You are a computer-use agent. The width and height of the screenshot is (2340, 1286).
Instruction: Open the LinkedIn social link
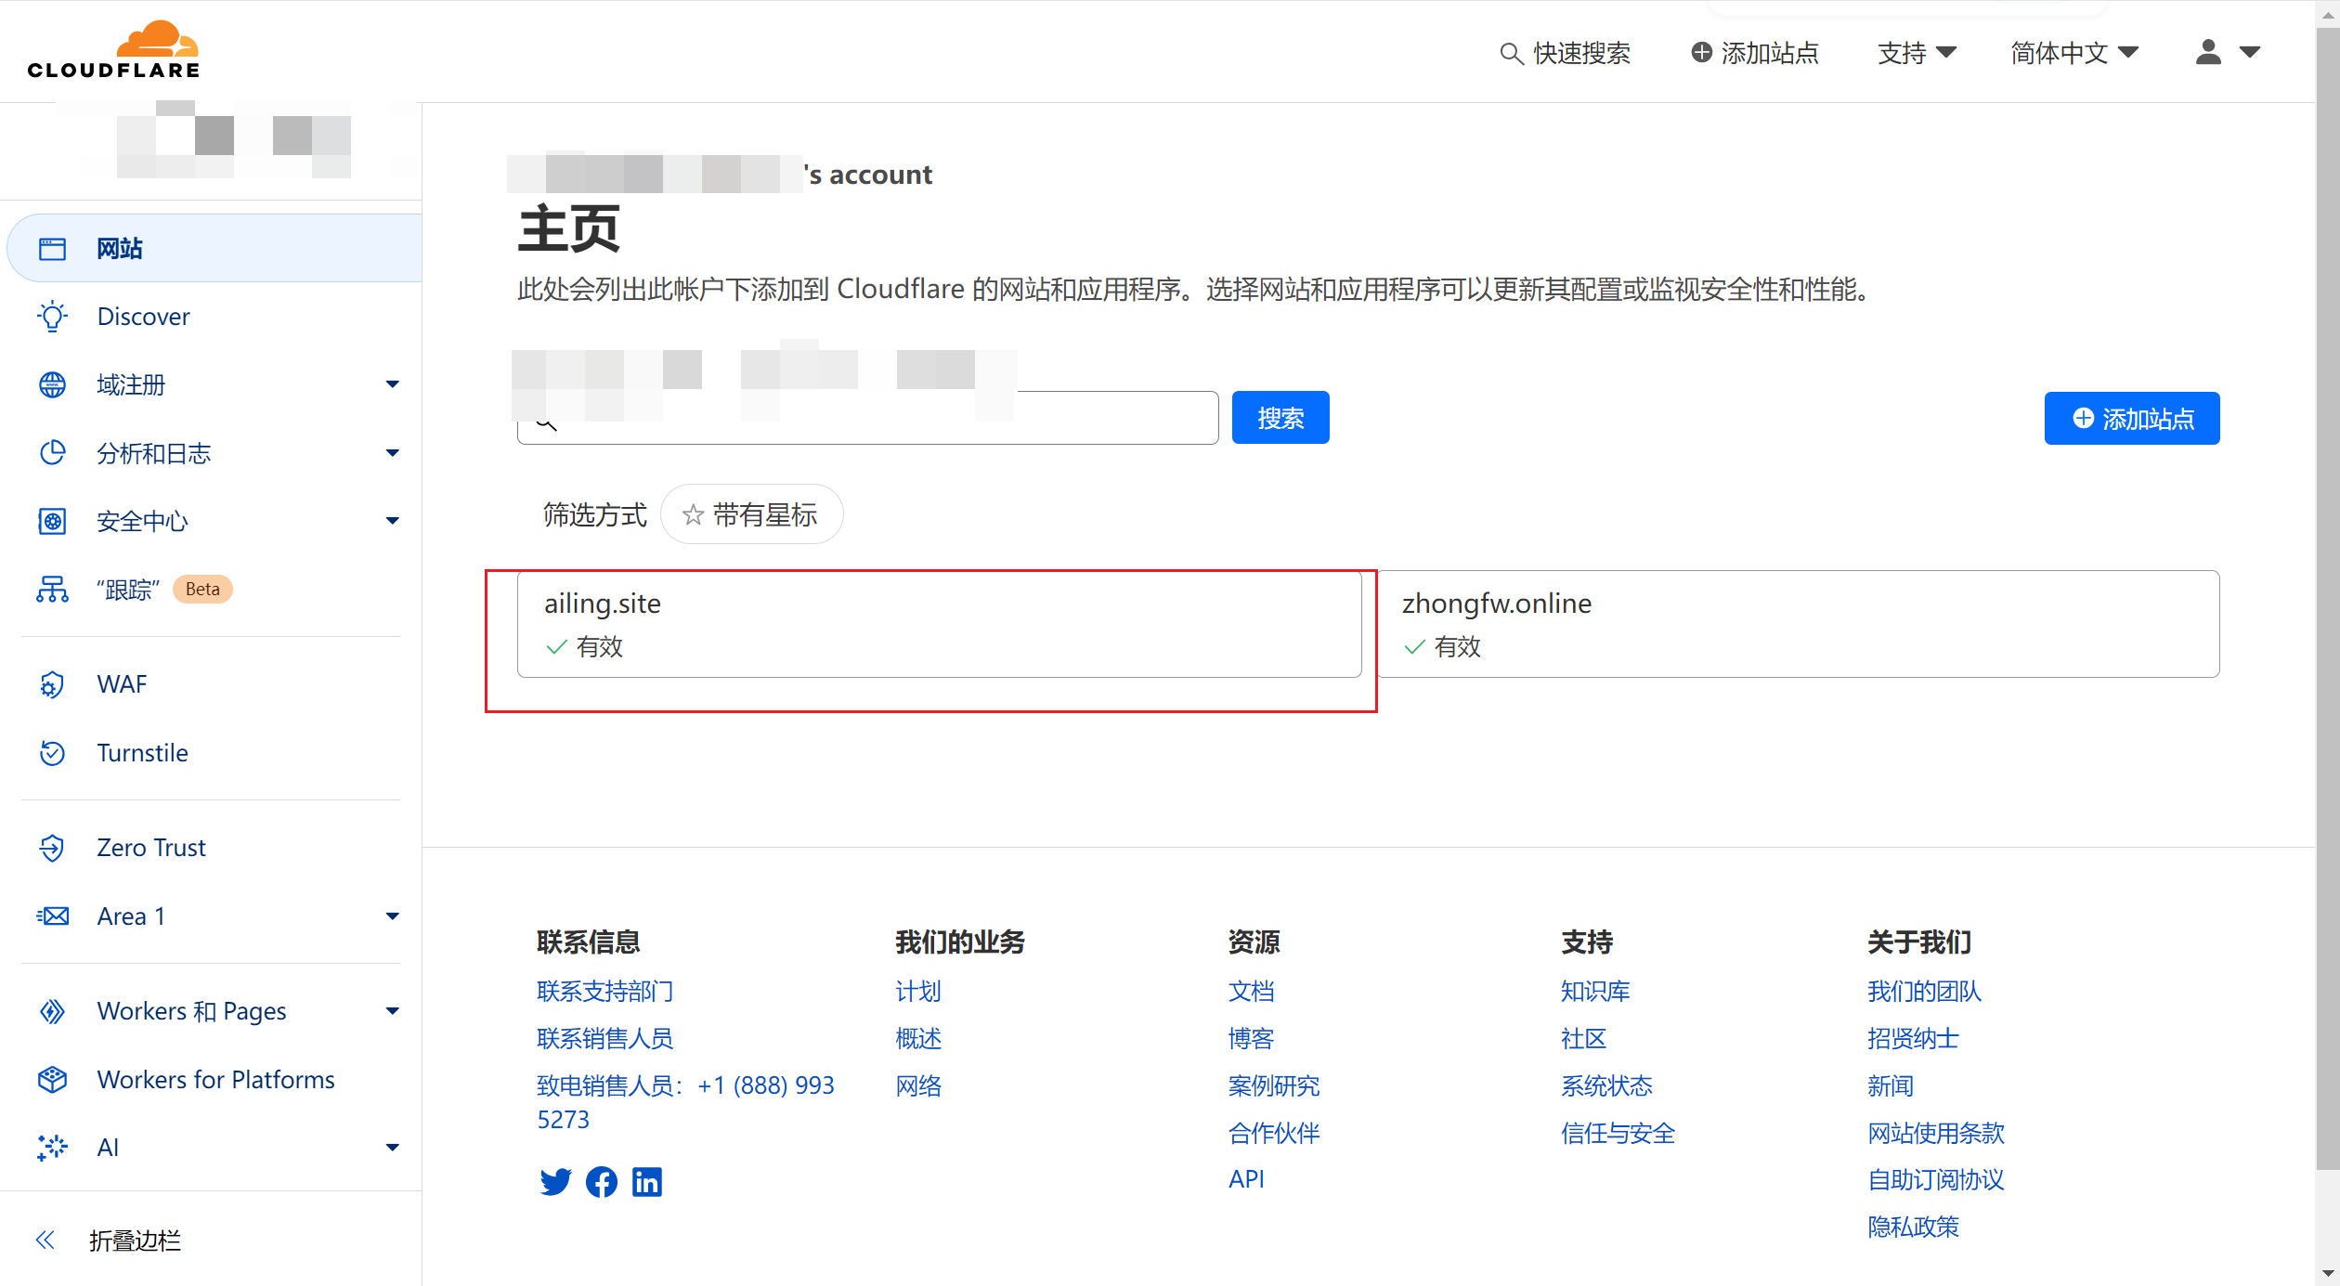[x=647, y=1182]
